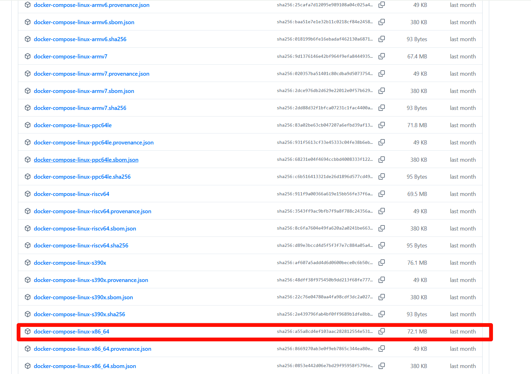Copy SHA256 hash for docker-compose-linux-armv7
The height and width of the screenshot is (374, 531).
tap(381, 56)
